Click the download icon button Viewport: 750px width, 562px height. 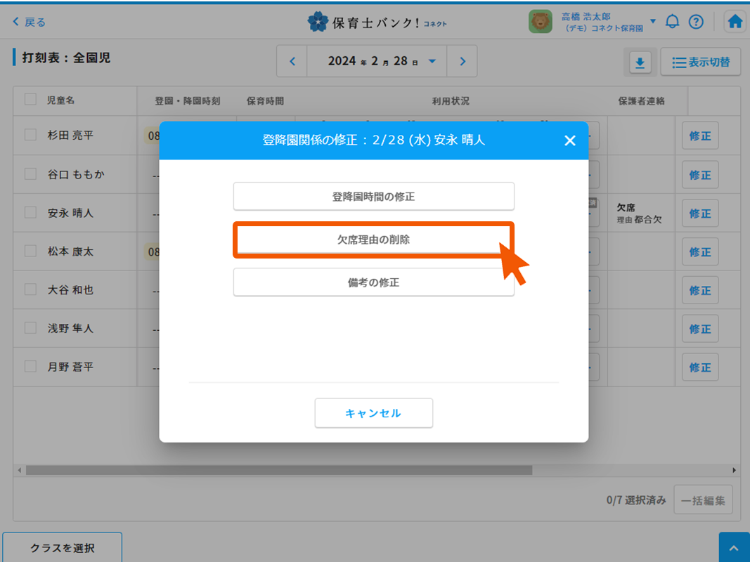tap(639, 63)
